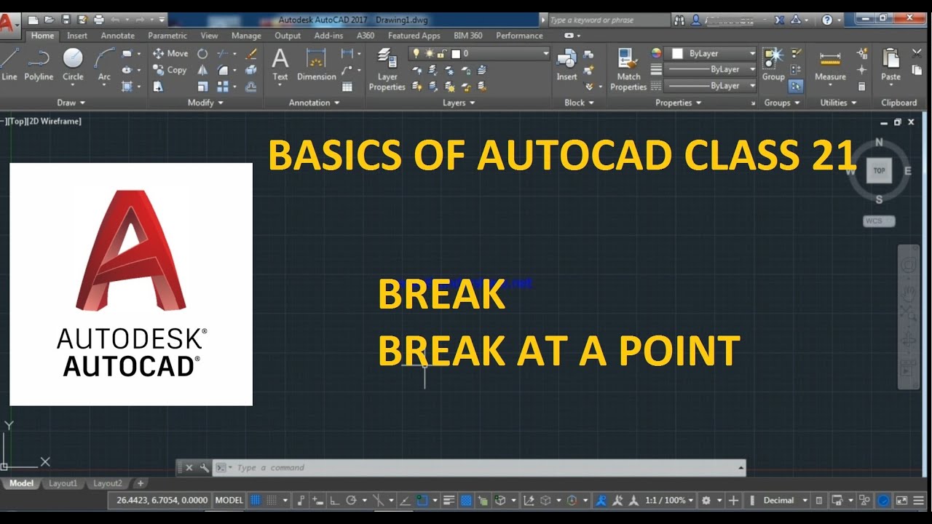Switch to Layout1 tab
932x524 pixels.
coord(63,483)
